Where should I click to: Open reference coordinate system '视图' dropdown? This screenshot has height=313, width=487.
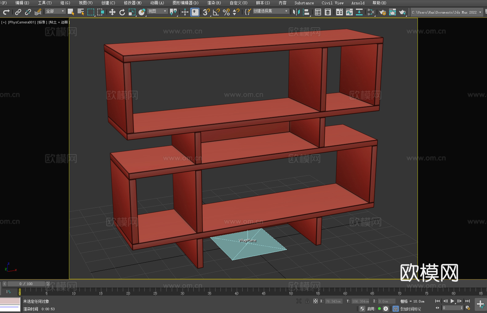click(157, 11)
